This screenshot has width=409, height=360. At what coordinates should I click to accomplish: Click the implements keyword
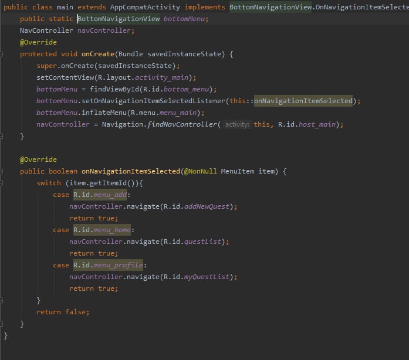[x=205, y=7]
